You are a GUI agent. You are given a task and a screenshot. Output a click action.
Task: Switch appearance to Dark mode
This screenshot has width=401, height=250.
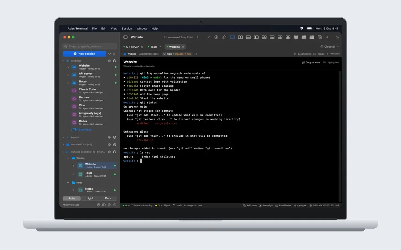tap(108, 198)
